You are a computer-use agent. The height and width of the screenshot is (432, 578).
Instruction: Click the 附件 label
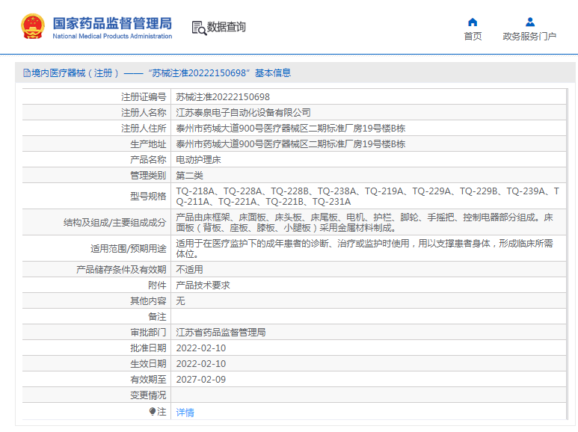pos(158,286)
